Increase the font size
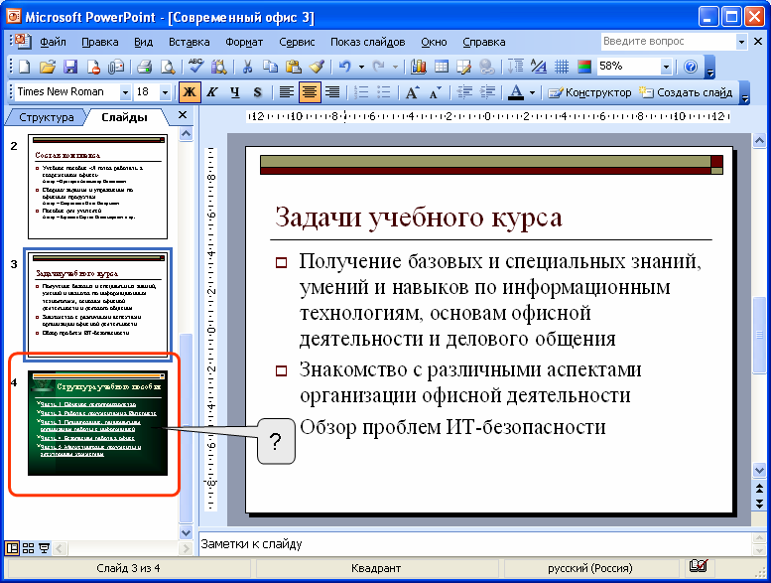Viewport: 771px width, 583px height. 412,92
